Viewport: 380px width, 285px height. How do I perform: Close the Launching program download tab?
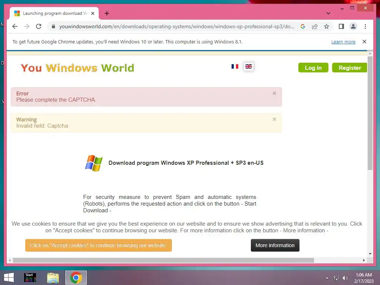[x=92, y=13]
